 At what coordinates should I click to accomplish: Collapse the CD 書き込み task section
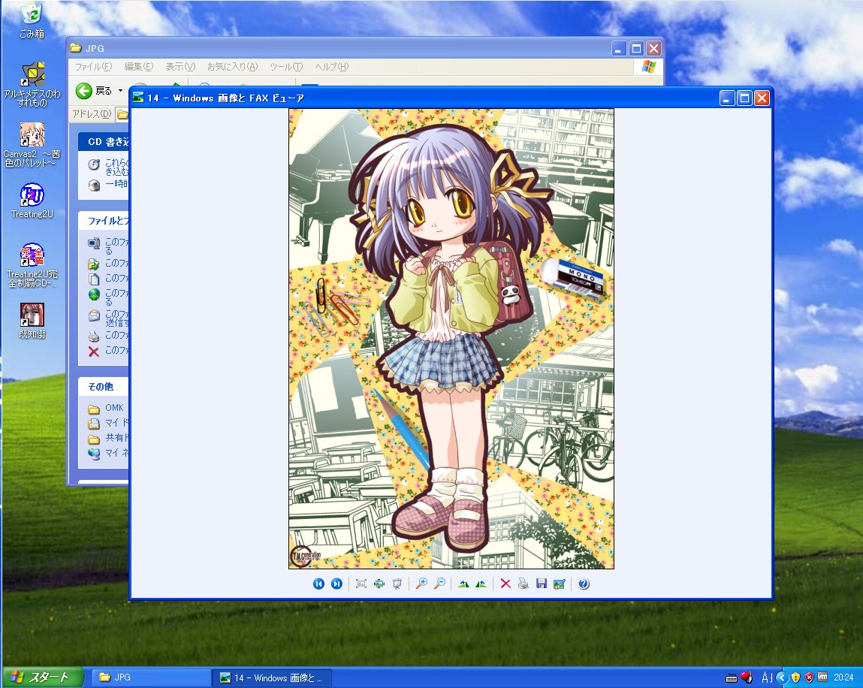[x=104, y=141]
